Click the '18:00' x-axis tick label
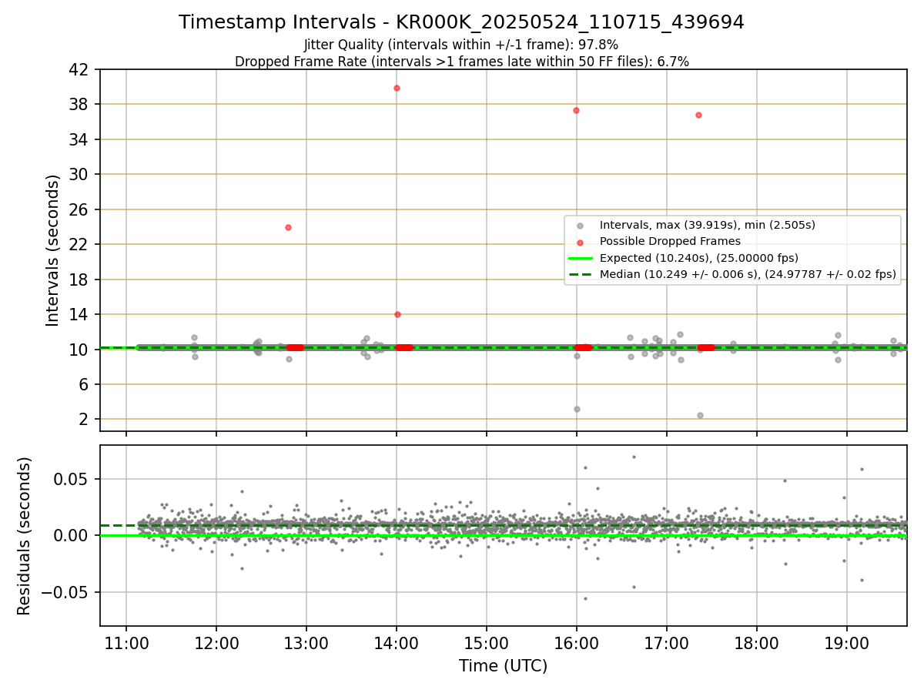 pyautogui.click(x=757, y=643)
